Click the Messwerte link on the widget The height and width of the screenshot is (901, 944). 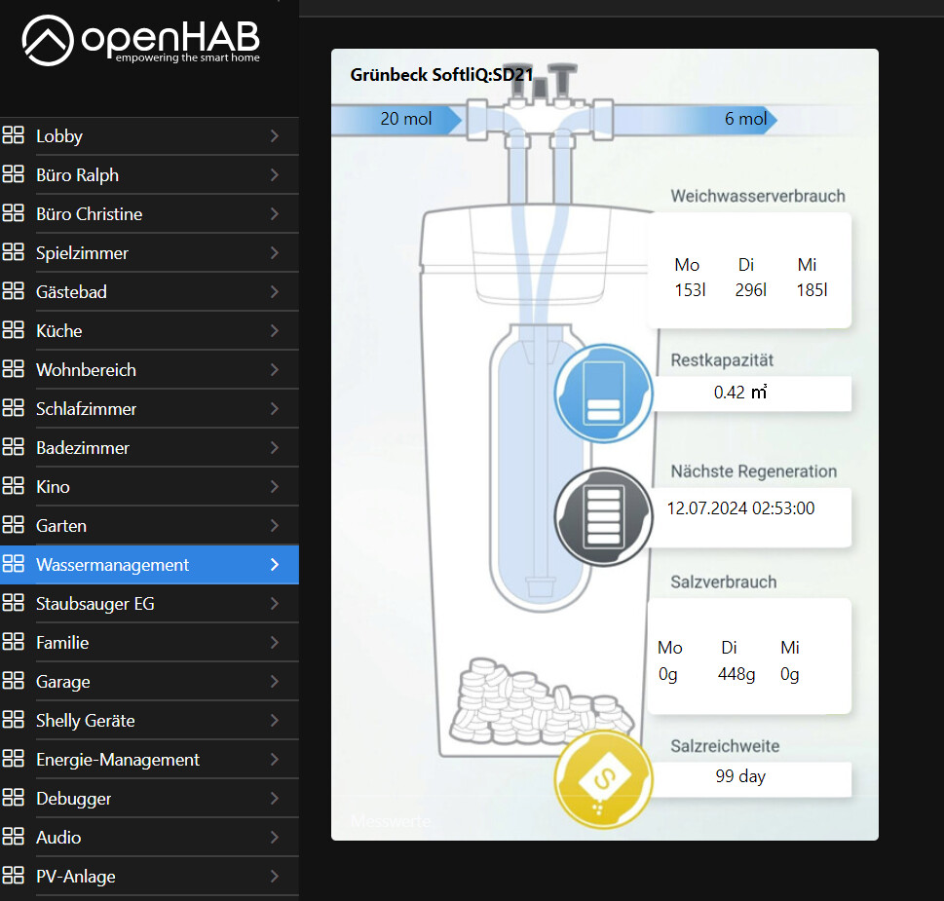click(x=390, y=820)
